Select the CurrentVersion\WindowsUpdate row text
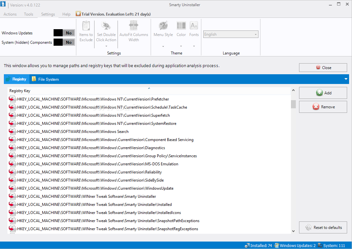The height and width of the screenshot is (249, 352). (x=95, y=188)
